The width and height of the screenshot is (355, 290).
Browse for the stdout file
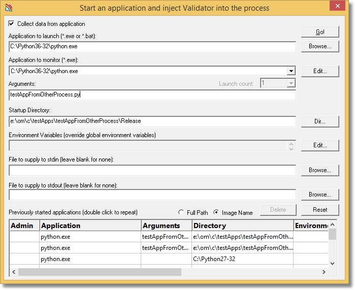[320, 195]
